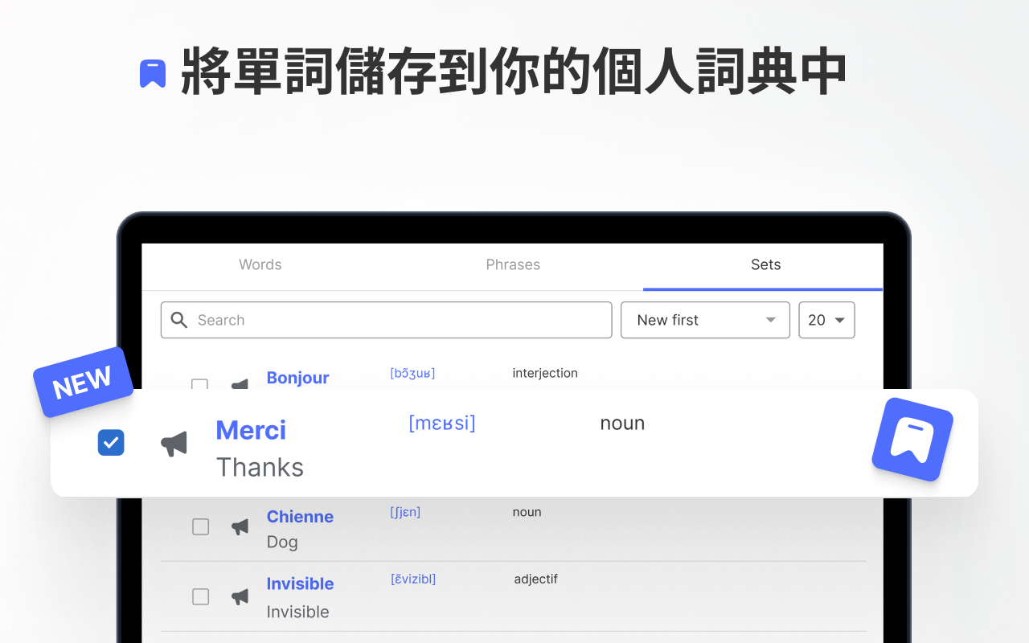Click the NEW badge label
Viewport: 1029px width, 643px height.
point(83,383)
